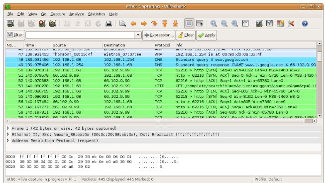
Task: Open the coloring rules editor
Action: (280, 23)
